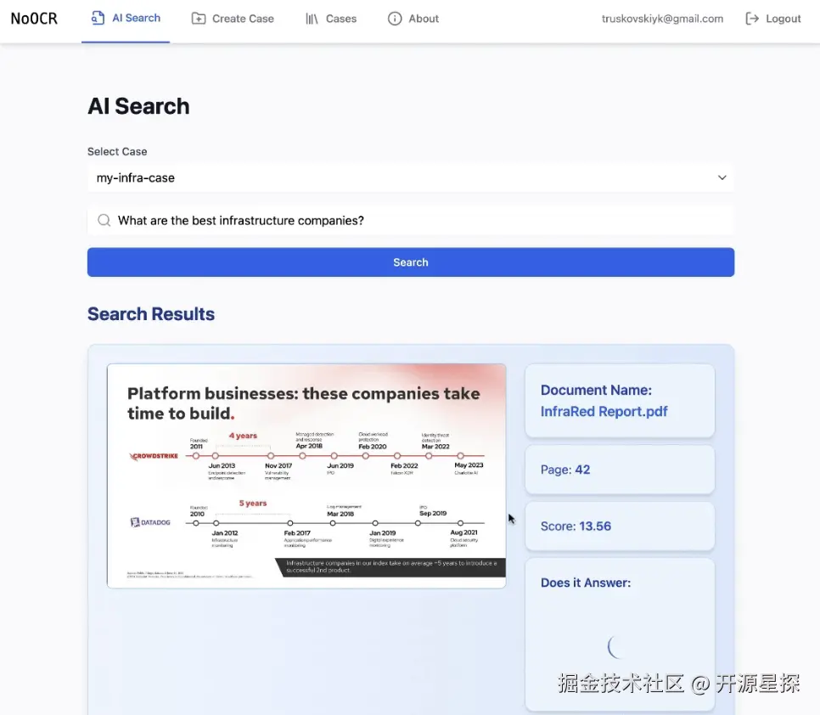
Task: Click the search query input field
Action: [411, 220]
